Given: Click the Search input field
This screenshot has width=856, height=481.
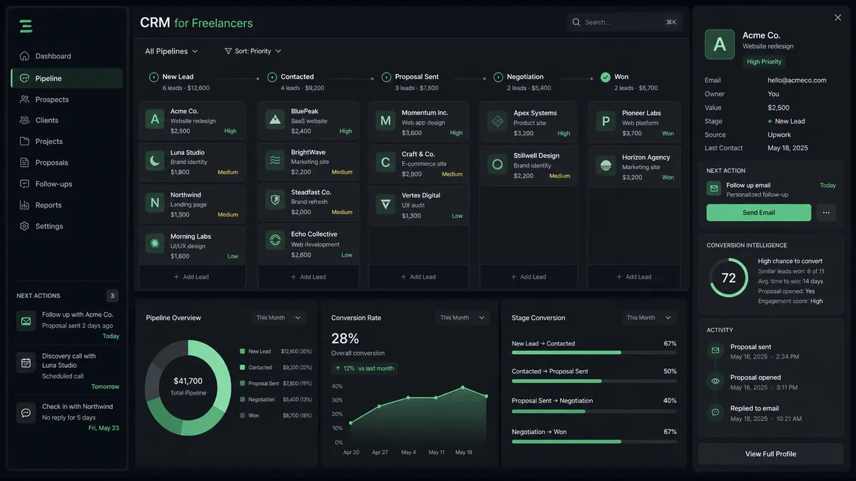Looking at the screenshot, I should coord(625,22).
